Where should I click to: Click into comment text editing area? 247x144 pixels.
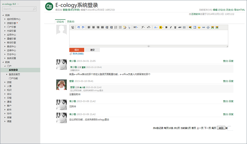149,37
